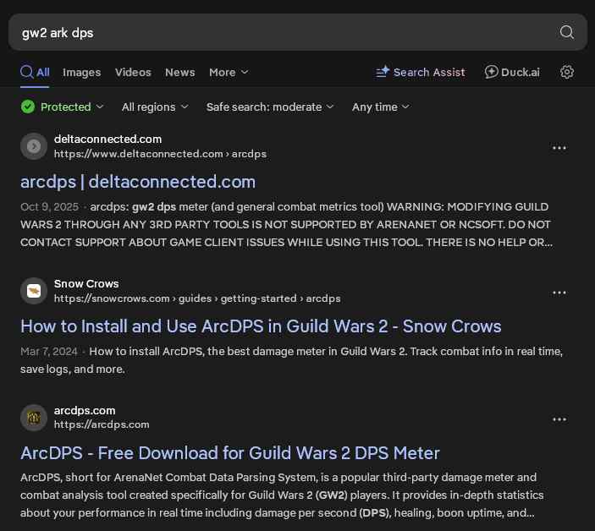Click the deltaconnected.com › arcdps URL
Image resolution: width=595 pixels, height=531 pixels.
[160, 154]
